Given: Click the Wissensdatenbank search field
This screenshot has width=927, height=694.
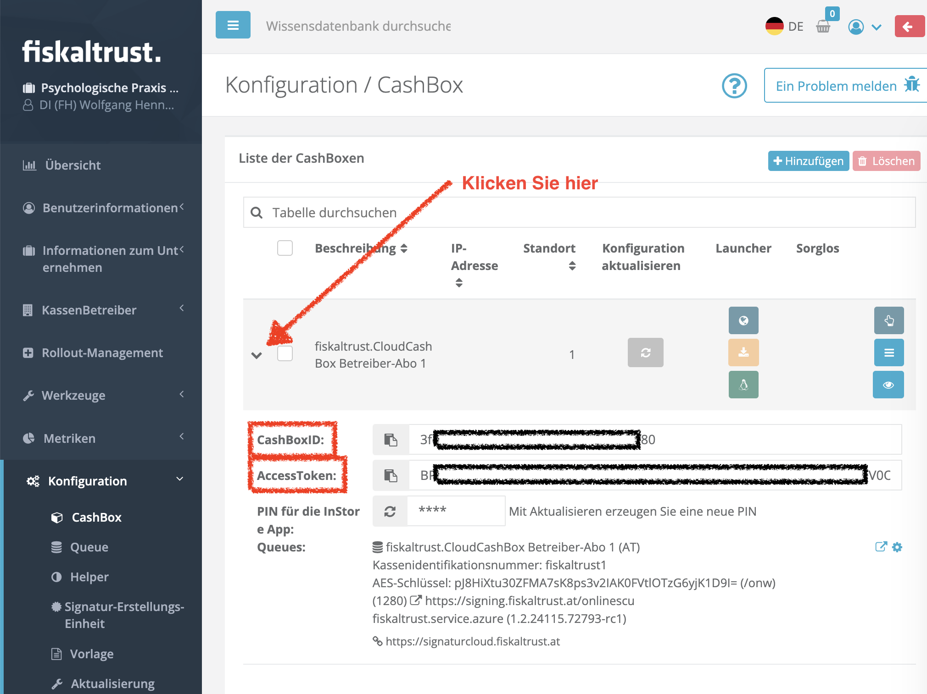Looking at the screenshot, I should tap(358, 26).
